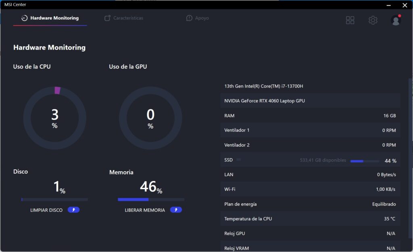Click the Temperatura de la CPU label
Image resolution: width=413 pixels, height=252 pixels.
(x=248, y=219)
